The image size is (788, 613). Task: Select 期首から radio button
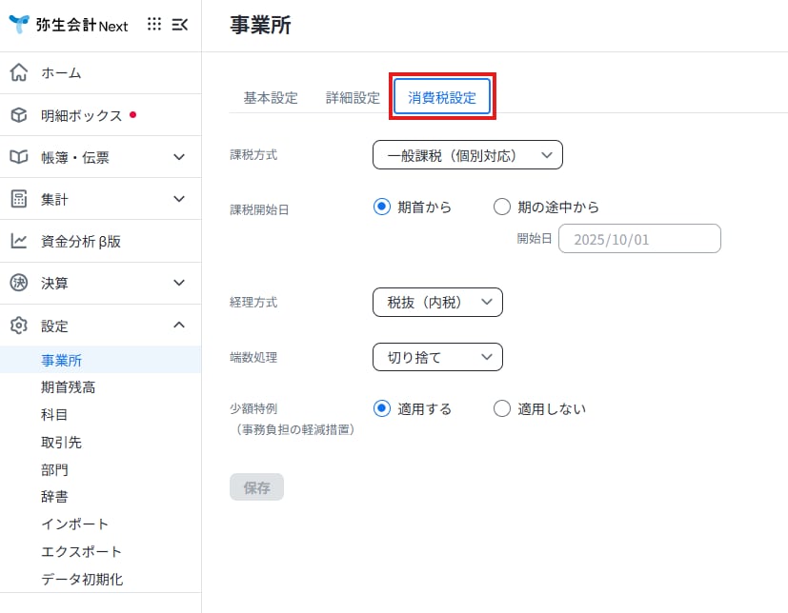tap(382, 207)
